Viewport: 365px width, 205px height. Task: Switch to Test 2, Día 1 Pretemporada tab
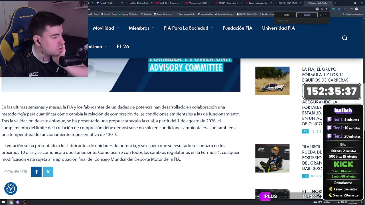click(169, 3)
